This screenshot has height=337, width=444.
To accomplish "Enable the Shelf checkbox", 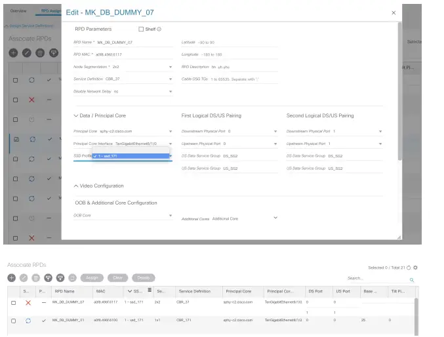I will coord(141,30).
